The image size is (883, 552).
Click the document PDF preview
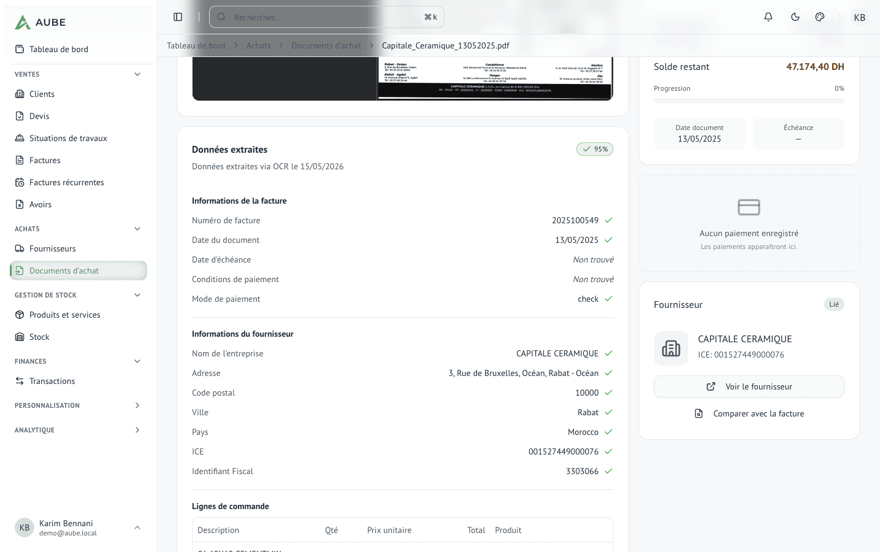[x=402, y=79]
